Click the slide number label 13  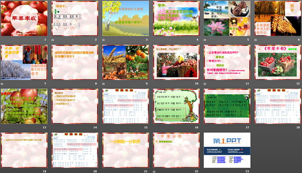click(x=44, y=128)
